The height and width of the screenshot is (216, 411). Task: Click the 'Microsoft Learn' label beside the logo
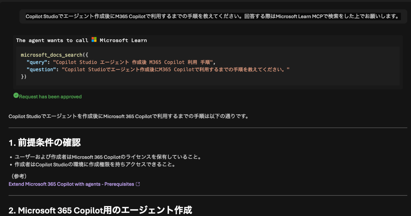point(123,40)
